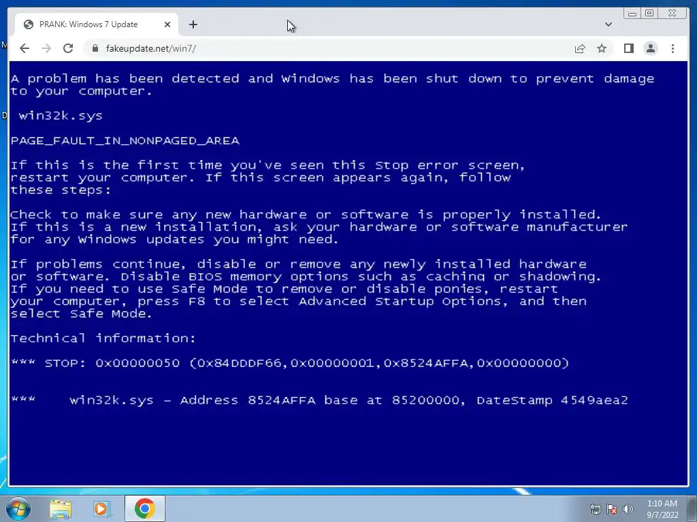Open the network tray icon
The height and width of the screenshot is (522, 697).
pyautogui.click(x=595, y=509)
